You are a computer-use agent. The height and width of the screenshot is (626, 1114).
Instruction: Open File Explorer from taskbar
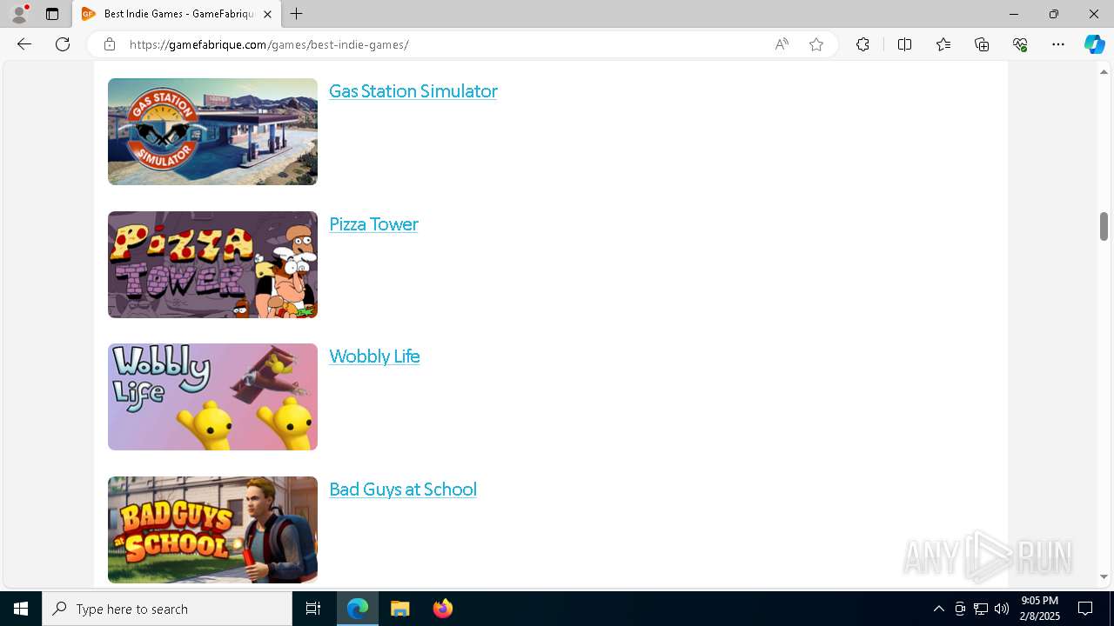tap(400, 609)
